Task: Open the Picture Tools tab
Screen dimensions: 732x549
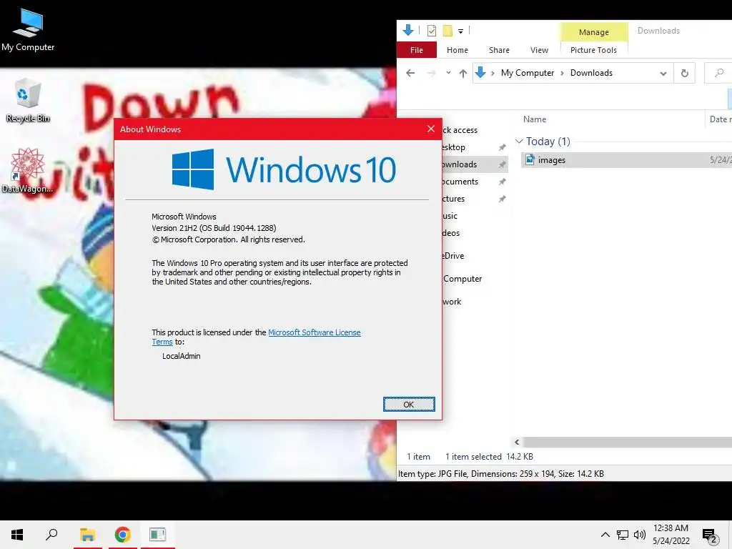Action: click(593, 50)
